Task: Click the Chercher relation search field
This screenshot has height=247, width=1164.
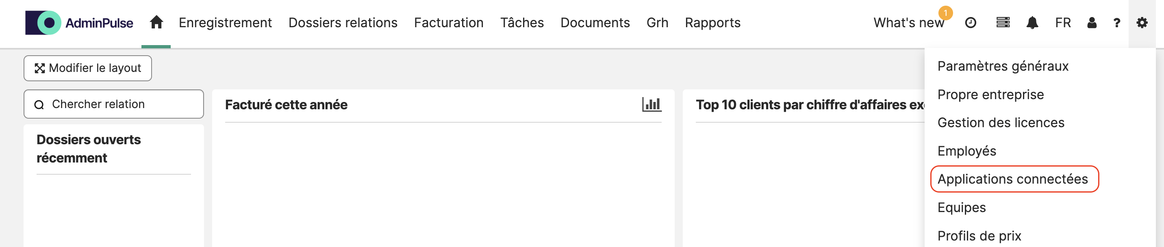Action: (114, 104)
